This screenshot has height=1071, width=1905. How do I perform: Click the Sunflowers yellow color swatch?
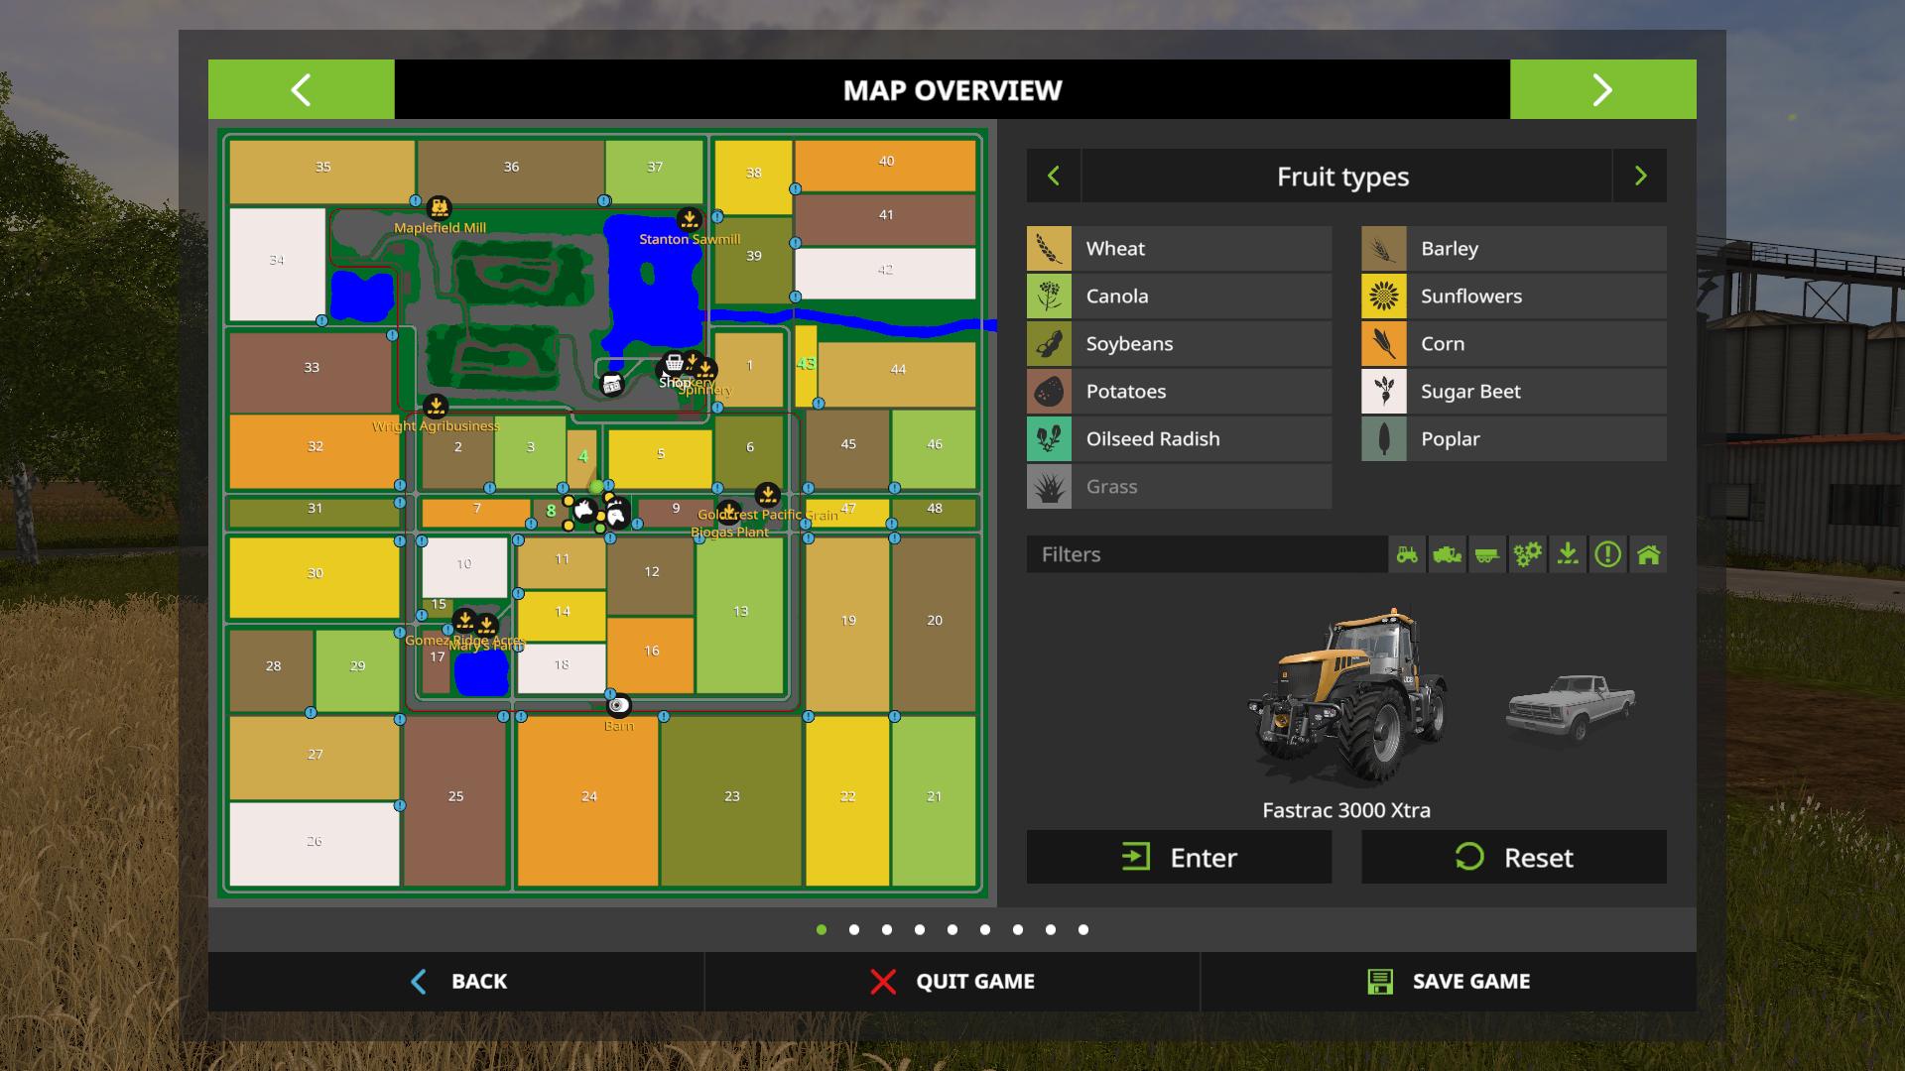click(x=1384, y=296)
